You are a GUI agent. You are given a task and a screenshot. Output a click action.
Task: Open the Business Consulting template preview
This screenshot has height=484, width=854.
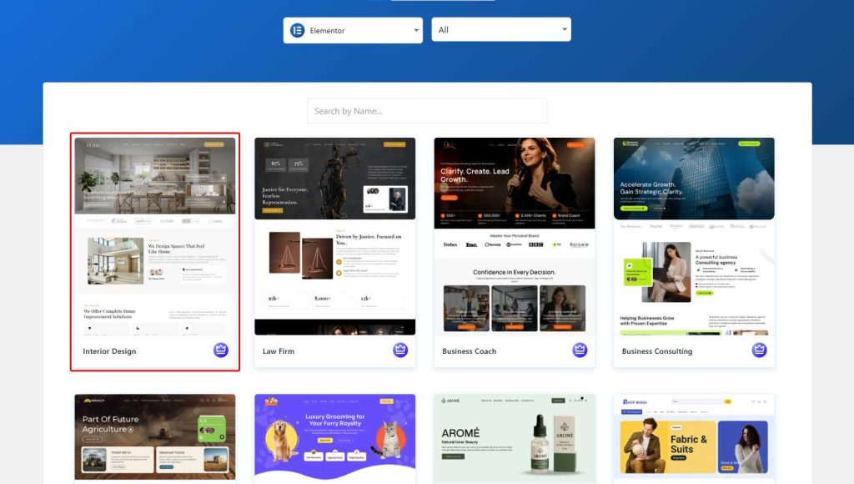point(694,236)
